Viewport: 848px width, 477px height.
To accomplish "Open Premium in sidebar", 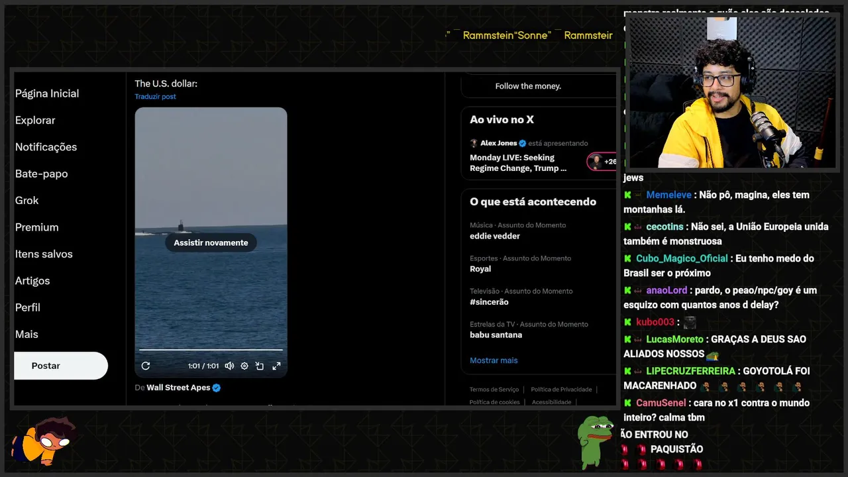I will coord(36,227).
